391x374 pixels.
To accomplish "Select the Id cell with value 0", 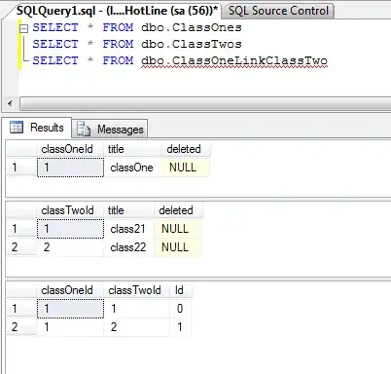I will click(x=181, y=309).
